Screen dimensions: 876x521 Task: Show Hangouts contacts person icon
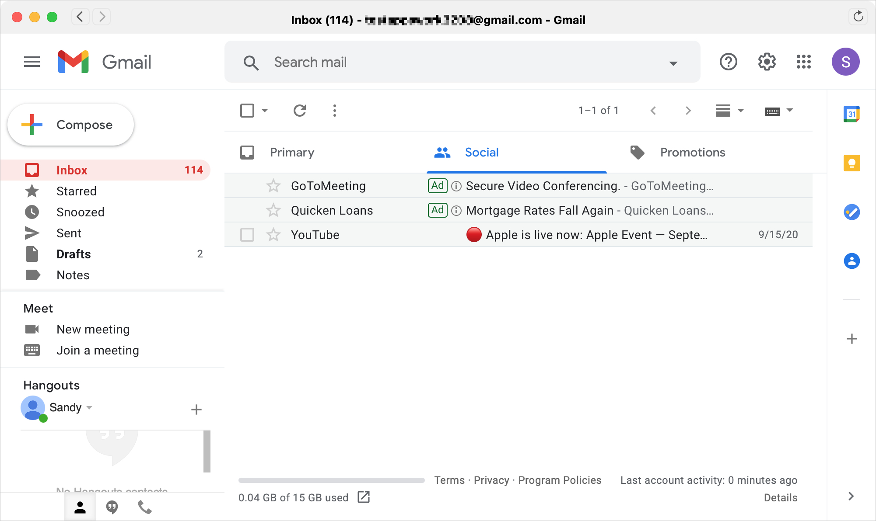tap(80, 507)
